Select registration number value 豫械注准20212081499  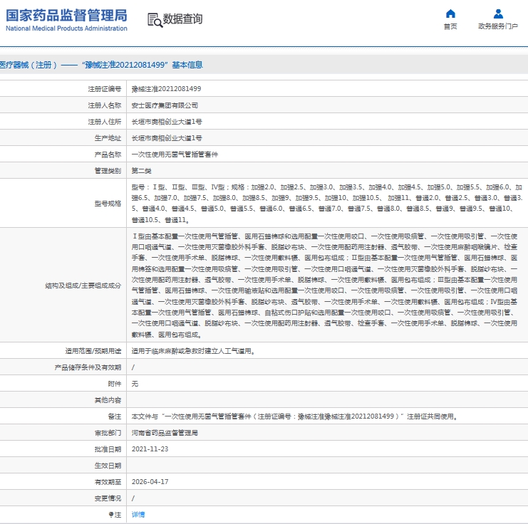click(x=166, y=89)
